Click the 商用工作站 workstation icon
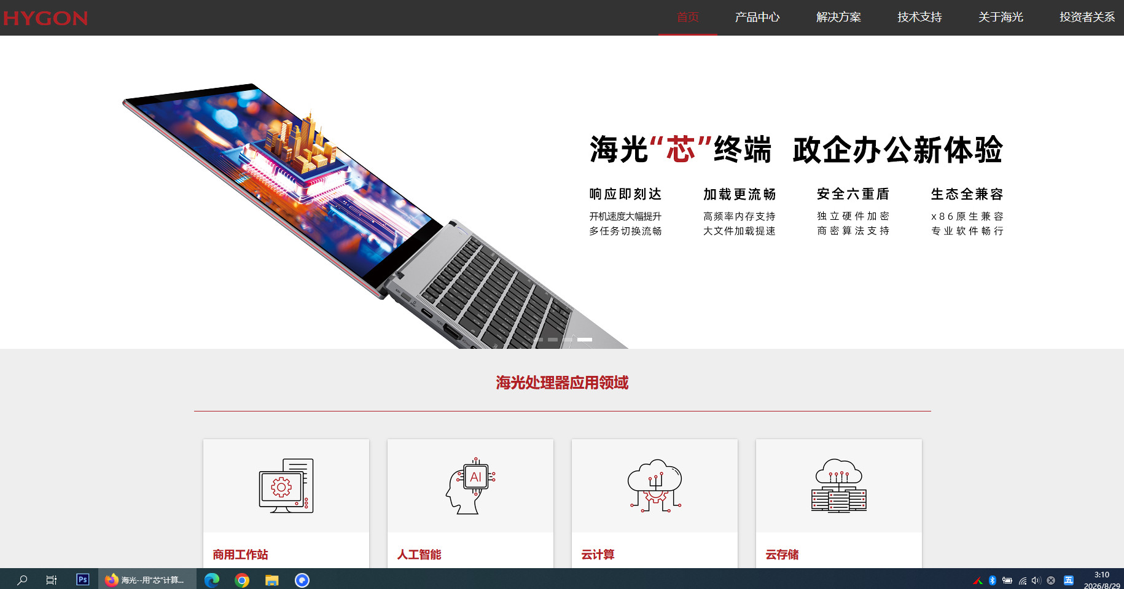Screen dimensions: 1124x589 click(x=286, y=486)
